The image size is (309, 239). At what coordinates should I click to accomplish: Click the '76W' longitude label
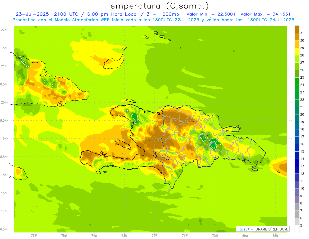pos(34,235)
